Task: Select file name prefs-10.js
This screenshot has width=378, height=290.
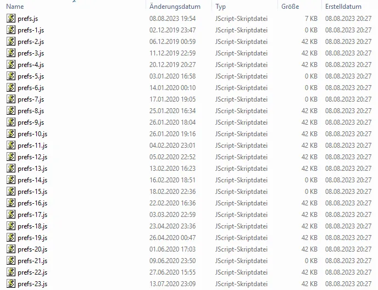Action: (32, 134)
